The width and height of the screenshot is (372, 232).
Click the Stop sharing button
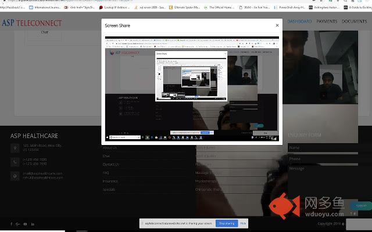tap(227, 223)
